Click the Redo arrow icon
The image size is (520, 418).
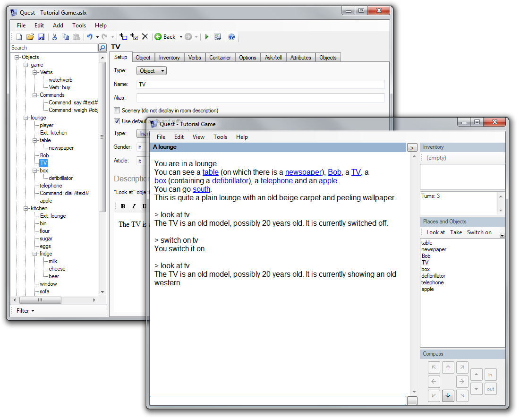tap(105, 37)
